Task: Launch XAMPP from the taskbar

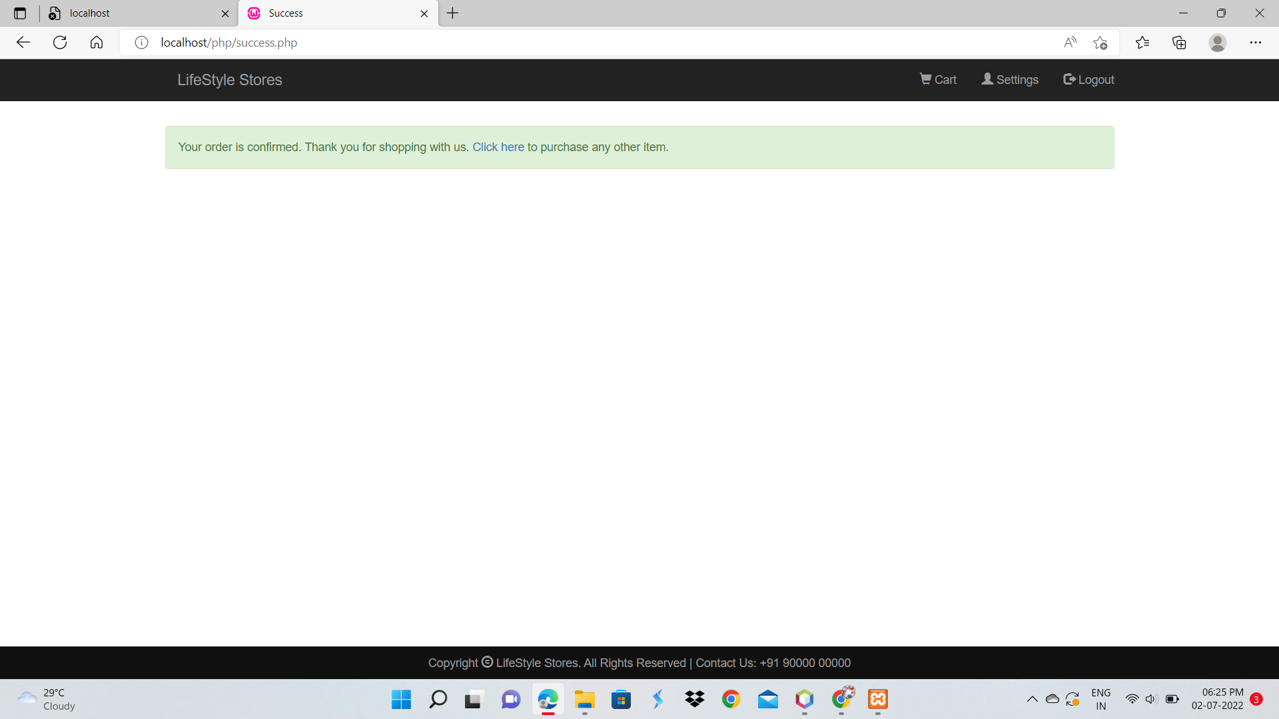Action: pos(877,699)
